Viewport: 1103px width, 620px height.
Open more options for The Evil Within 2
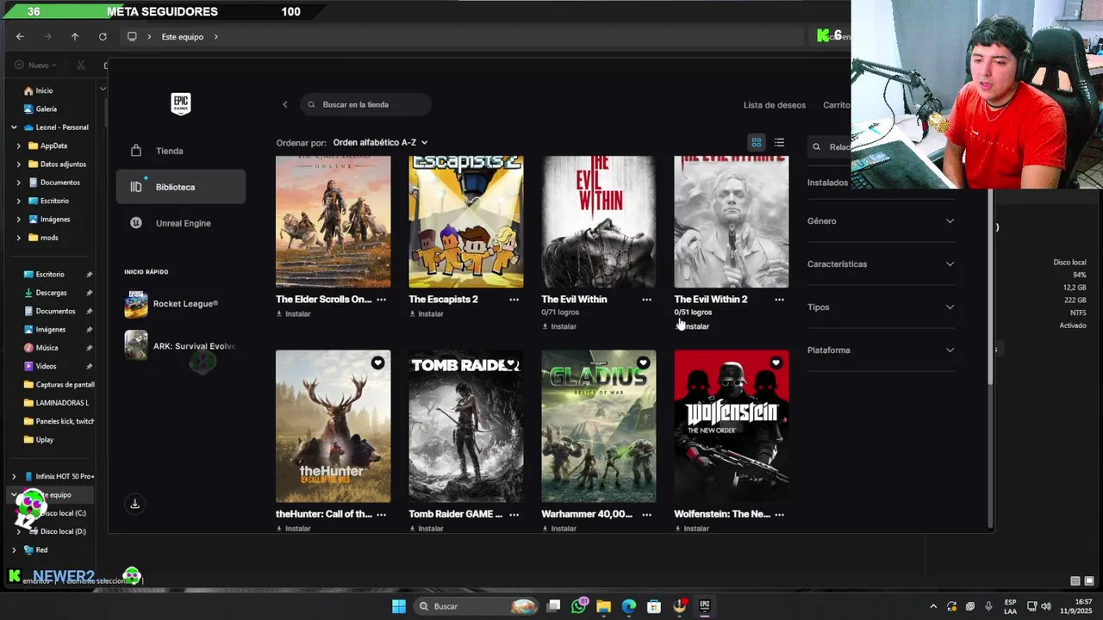(779, 300)
